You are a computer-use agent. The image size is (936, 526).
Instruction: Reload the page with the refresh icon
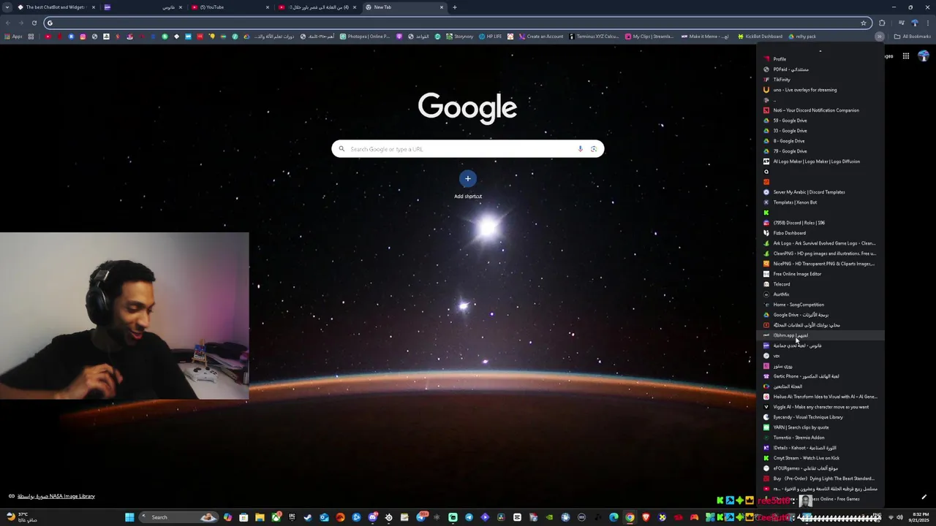coord(34,23)
